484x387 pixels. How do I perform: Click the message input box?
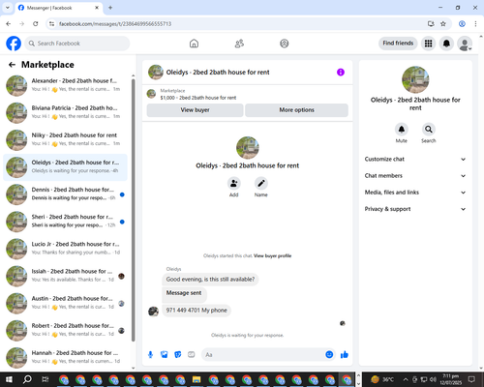point(263,355)
